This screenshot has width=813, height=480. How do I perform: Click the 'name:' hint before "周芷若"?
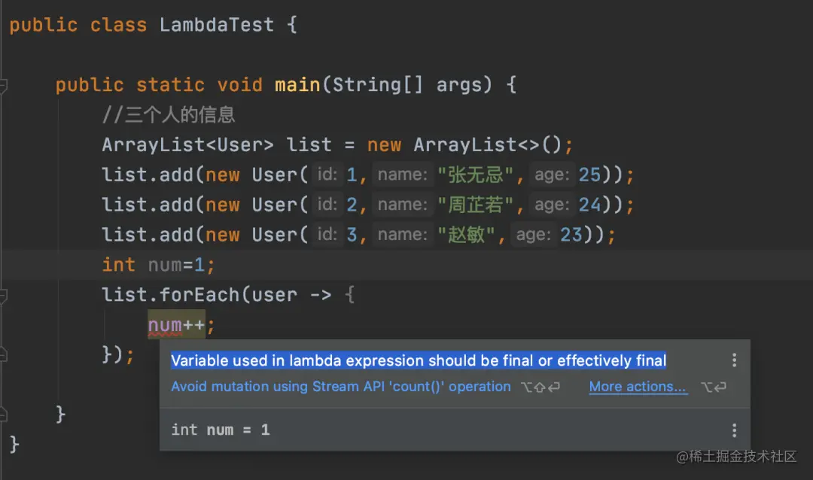click(x=403, y=205)
